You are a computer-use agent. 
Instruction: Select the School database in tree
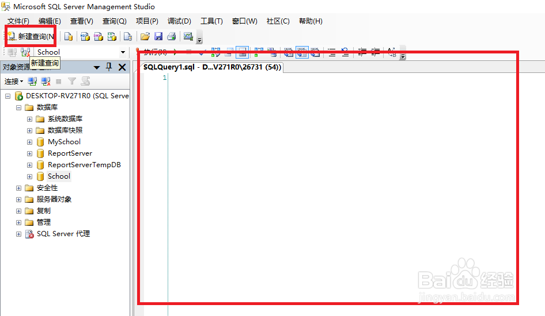tap(59, 176)
